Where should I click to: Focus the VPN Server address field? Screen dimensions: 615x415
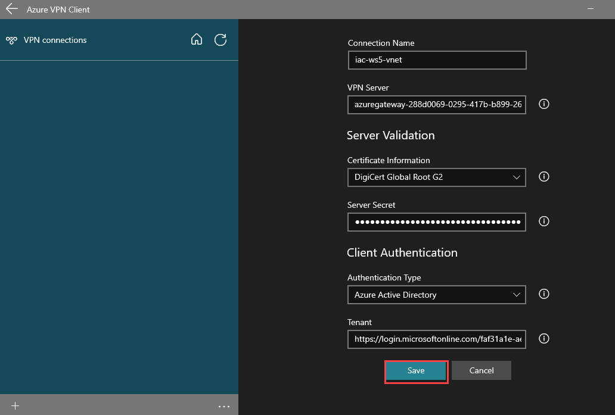pos(437,105)
